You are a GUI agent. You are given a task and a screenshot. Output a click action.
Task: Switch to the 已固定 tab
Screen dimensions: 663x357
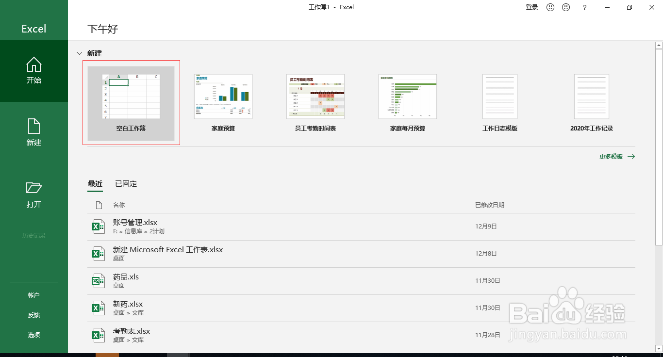pyautogui.click(x=126, y=184)
